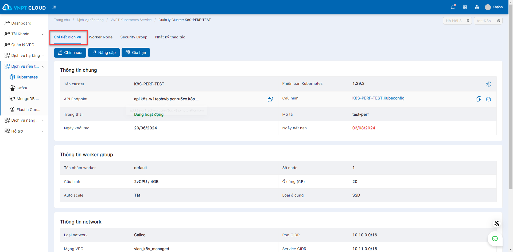The image size is (513, 252).
Task: Download the Kubeconfig file icon
Action: pos(489,99)
